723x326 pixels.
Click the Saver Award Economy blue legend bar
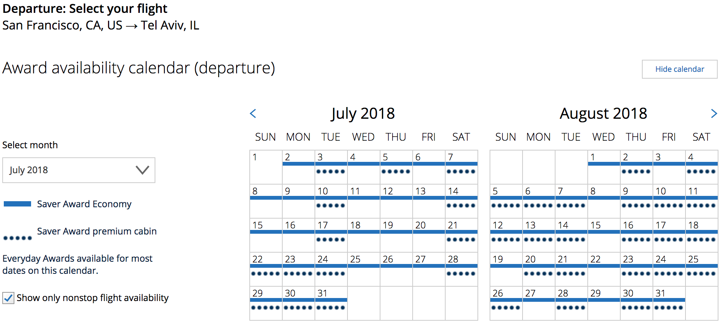click(17, 204)
